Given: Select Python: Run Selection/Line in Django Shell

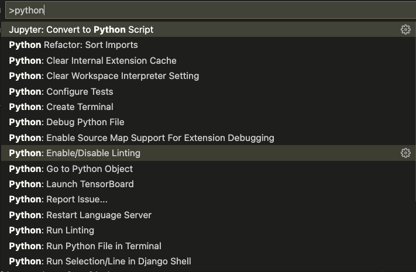Looking at the screenshot, I should click(208, 261).
